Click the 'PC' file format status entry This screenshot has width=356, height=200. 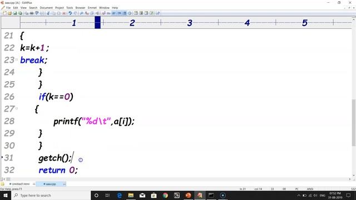(x=296, y=189)
